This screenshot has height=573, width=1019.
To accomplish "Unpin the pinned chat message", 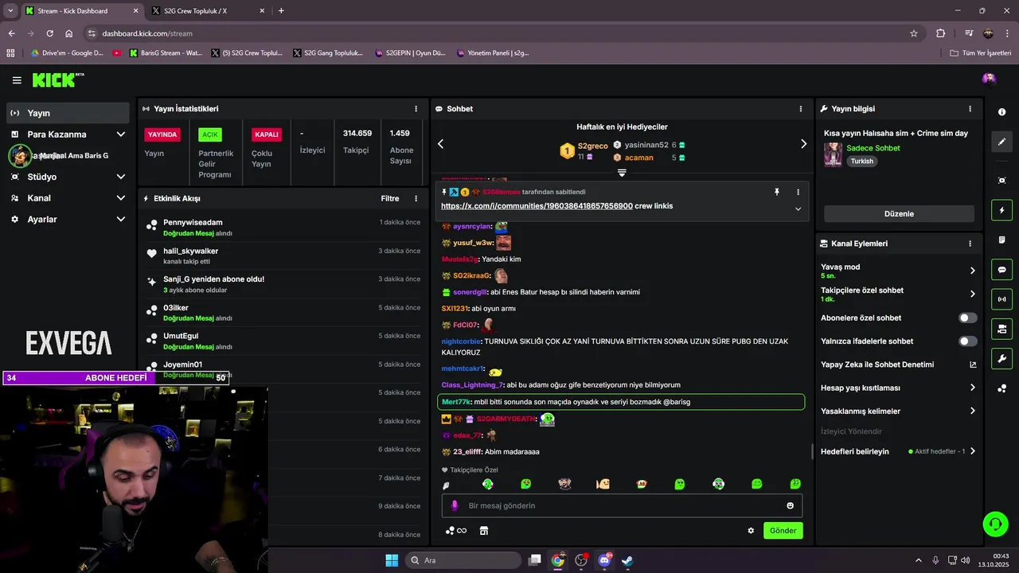I will (777, 192).
